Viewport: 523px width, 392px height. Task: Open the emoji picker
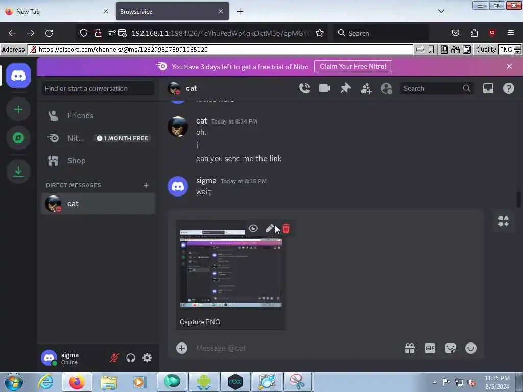click(x=470, y=348)
